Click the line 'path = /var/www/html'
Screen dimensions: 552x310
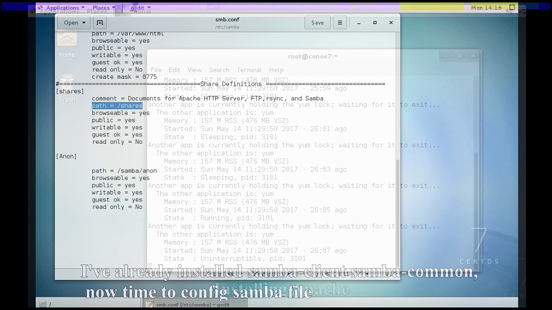click(x=128, y=34)
